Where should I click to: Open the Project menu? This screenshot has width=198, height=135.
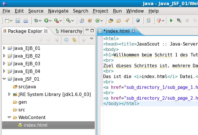coord(100,11)
